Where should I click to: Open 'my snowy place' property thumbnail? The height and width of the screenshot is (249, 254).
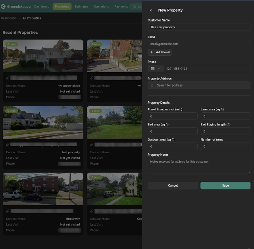tap(43, 56)
